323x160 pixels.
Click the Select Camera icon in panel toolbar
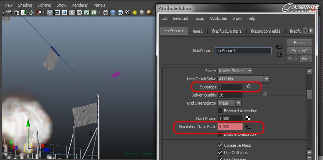point(9,13)
